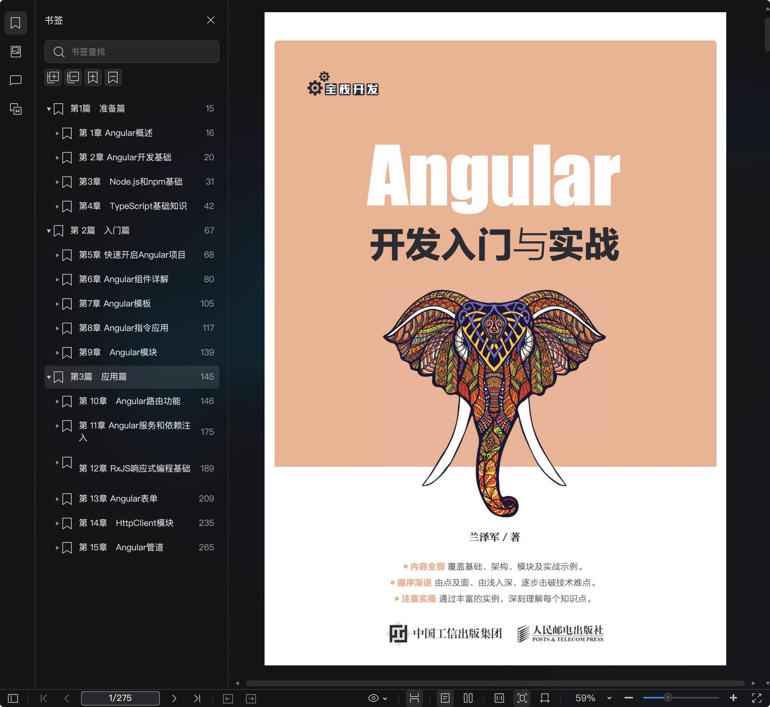The image size is (770, 707).
Task: Jump to the first page
Action: tap(44, 698)
